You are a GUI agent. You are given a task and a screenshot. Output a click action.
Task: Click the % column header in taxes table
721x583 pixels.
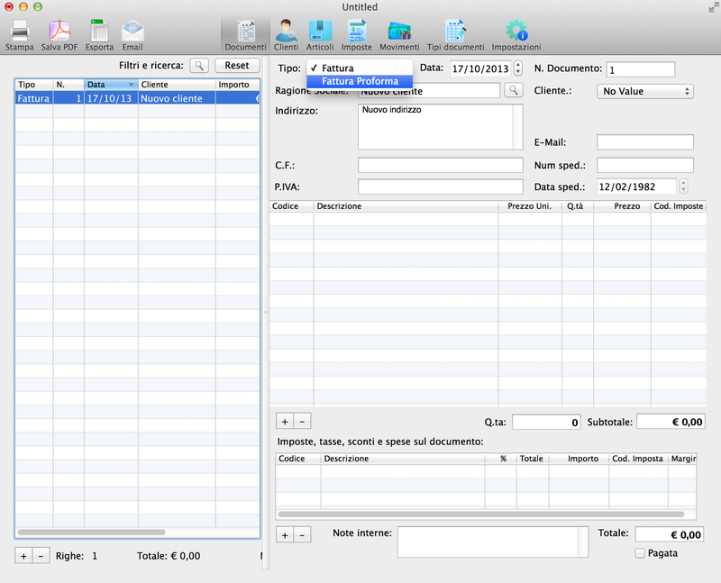click(x=501, y=459)
